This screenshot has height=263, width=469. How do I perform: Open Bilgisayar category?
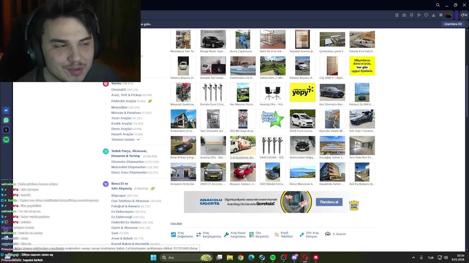point(119,196)
